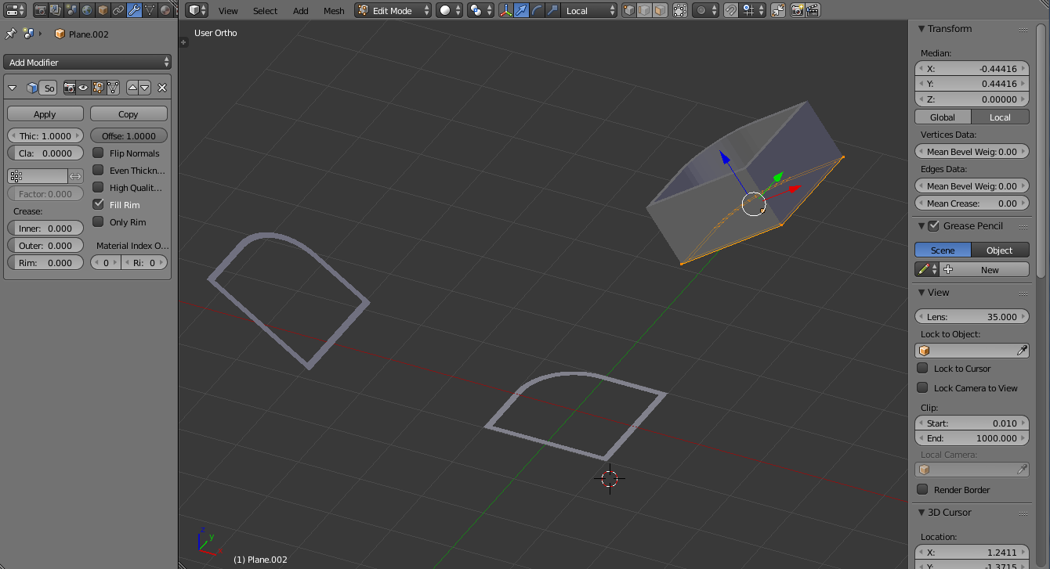Screen dimensions: 1050x569
Task: Enable Lock Camera to View checkbox
Action: coord(922,387)
